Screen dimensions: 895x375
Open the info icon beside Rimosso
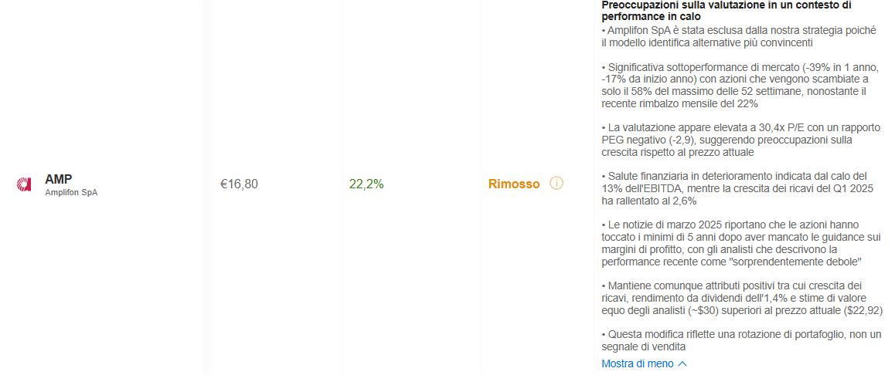(556, 184)
